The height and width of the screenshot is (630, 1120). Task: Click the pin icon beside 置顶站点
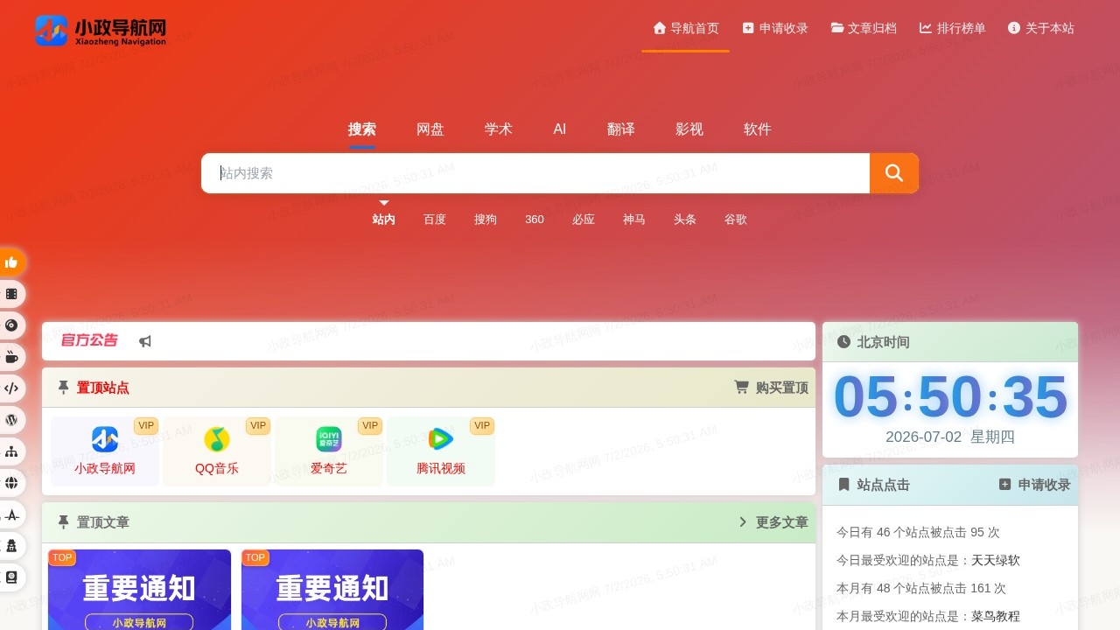tap(63, 388)
